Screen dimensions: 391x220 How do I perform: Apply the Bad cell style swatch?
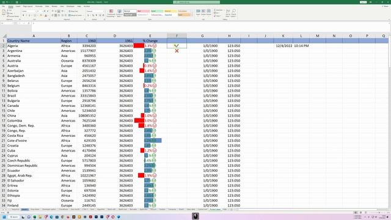click(144, 11)
